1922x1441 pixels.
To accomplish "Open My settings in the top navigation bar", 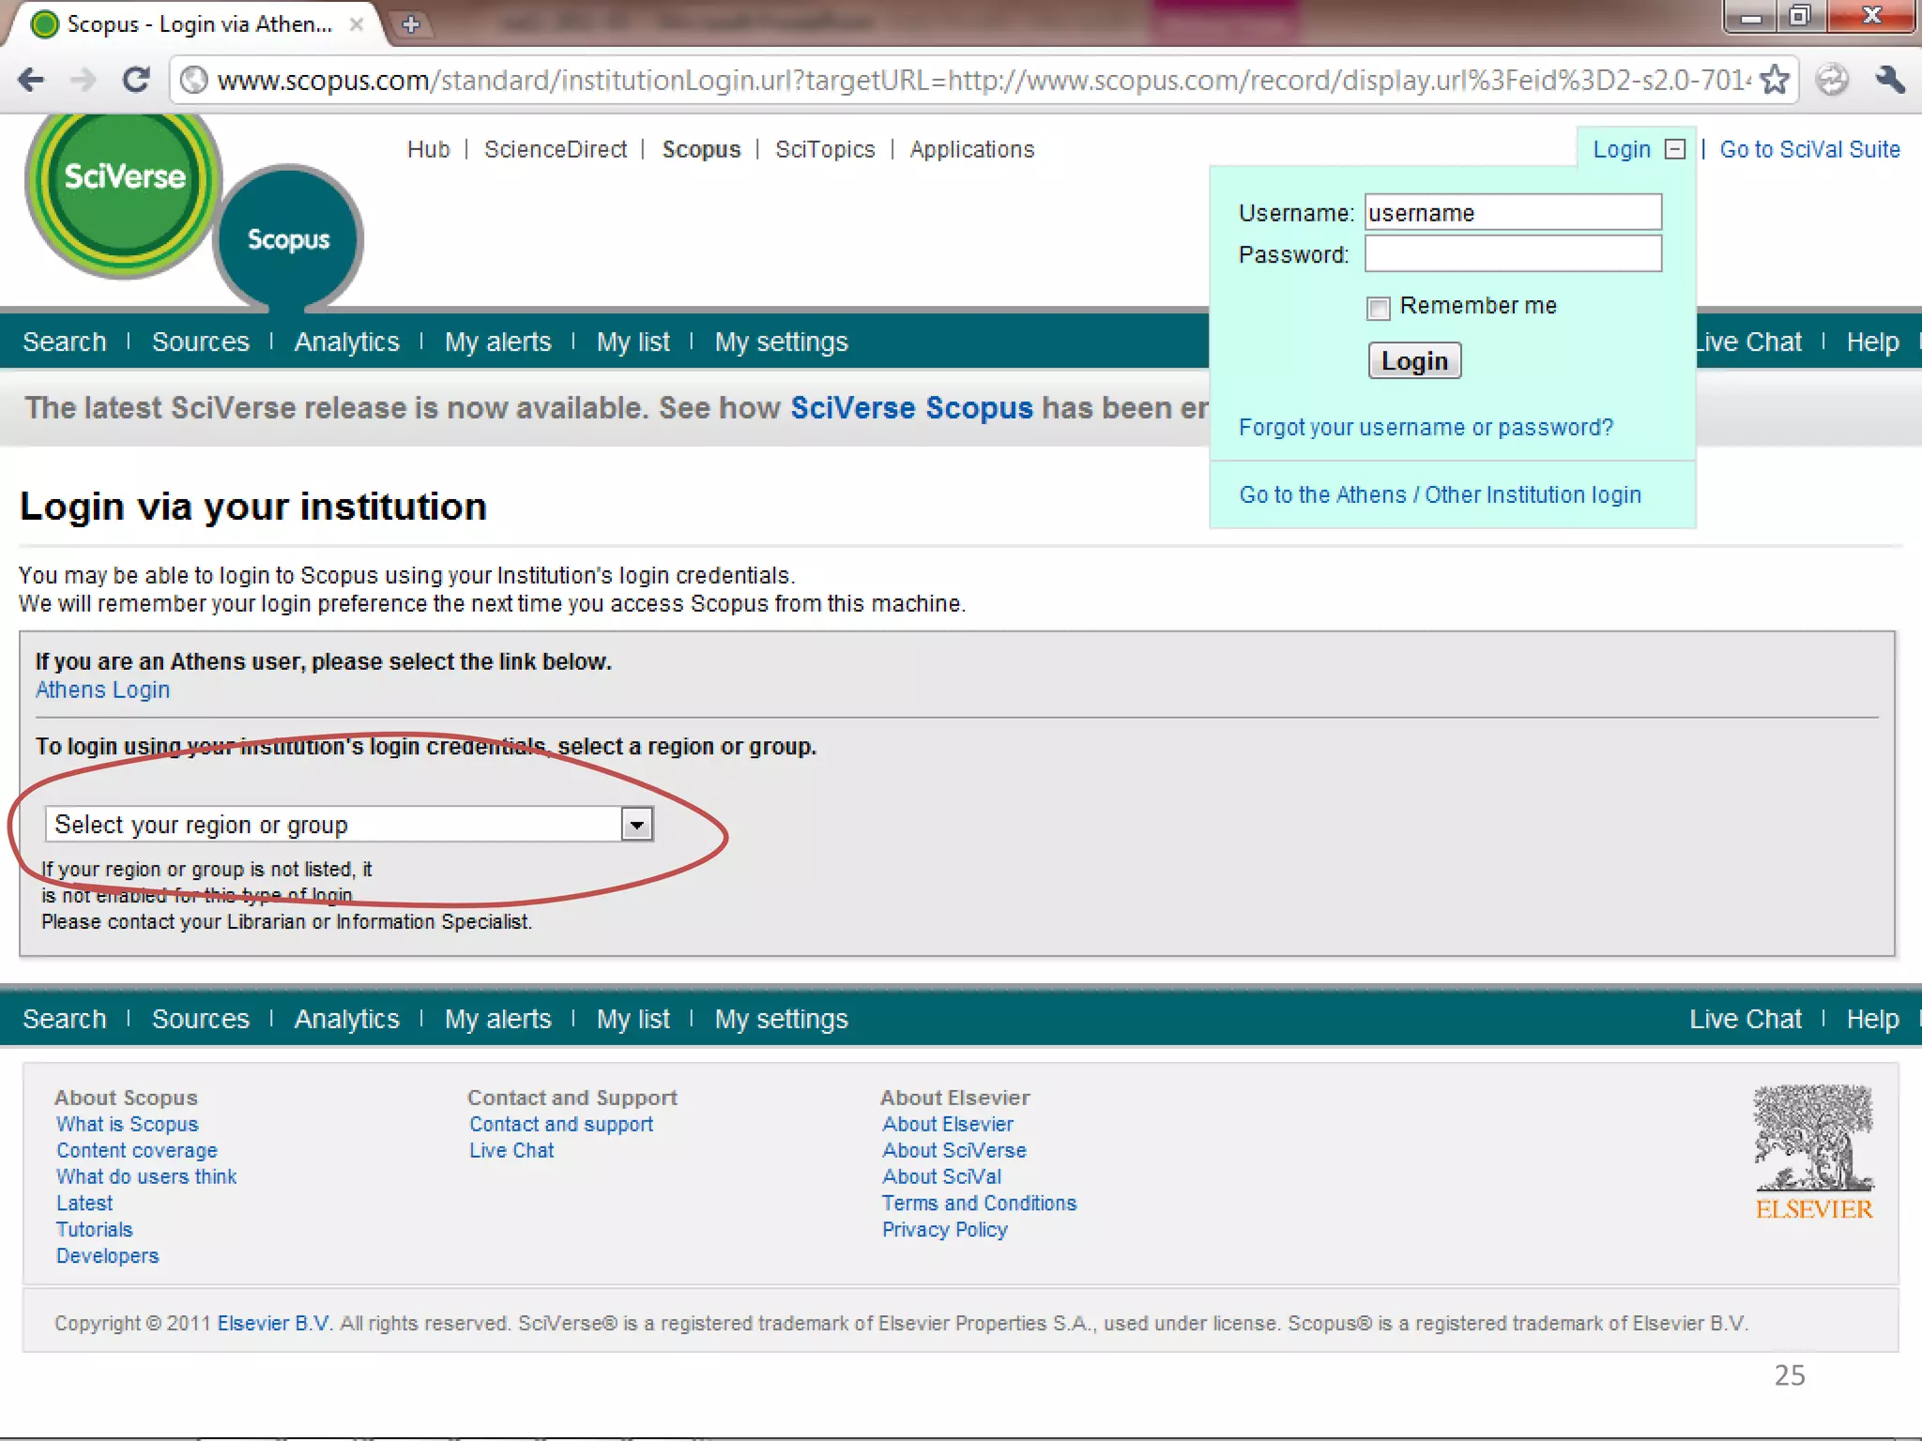I will pyautogui.click(x=781, y=342).
